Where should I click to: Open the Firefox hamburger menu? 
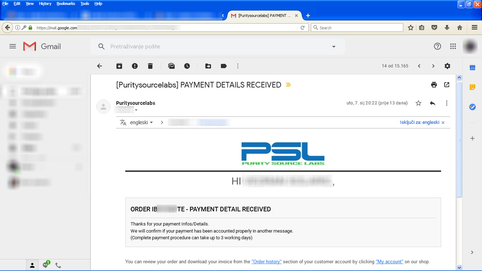(x=475, y=28)
